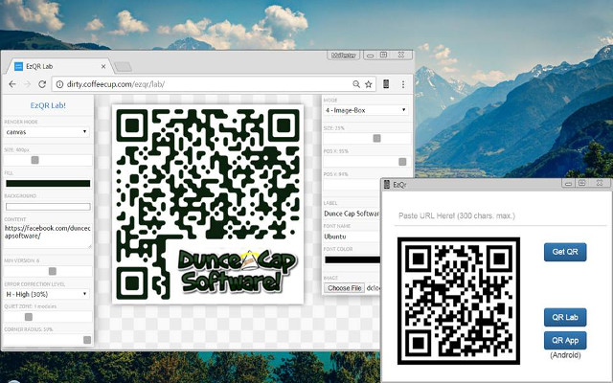Screen dimensions: 613x383
Task: Adjust the Min Version slider handle
Action: coord(53,271)
